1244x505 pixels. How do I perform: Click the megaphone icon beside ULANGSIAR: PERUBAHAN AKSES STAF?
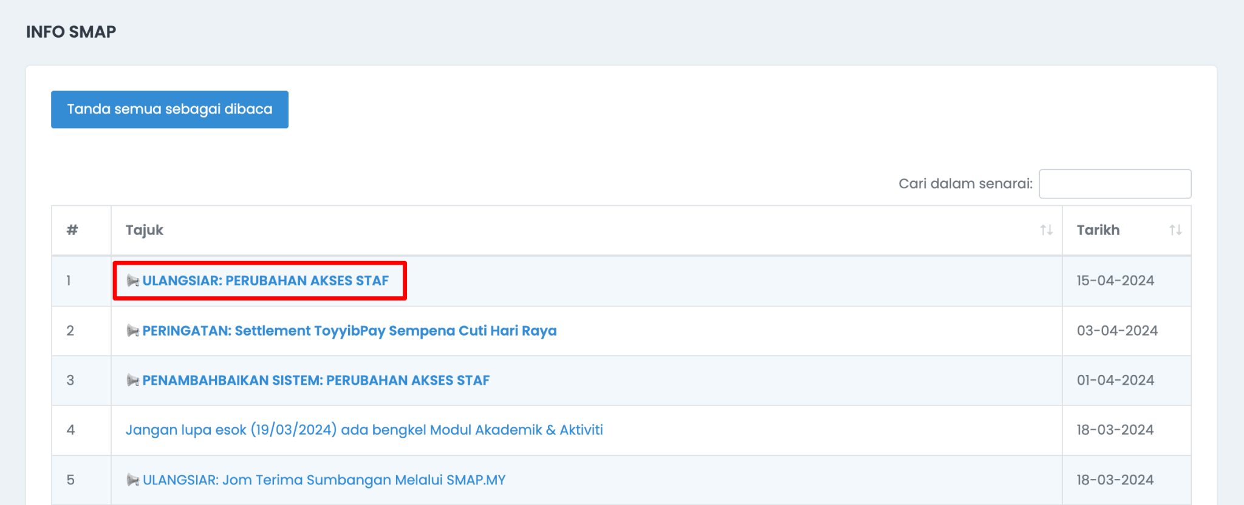[x=132, y=280]
